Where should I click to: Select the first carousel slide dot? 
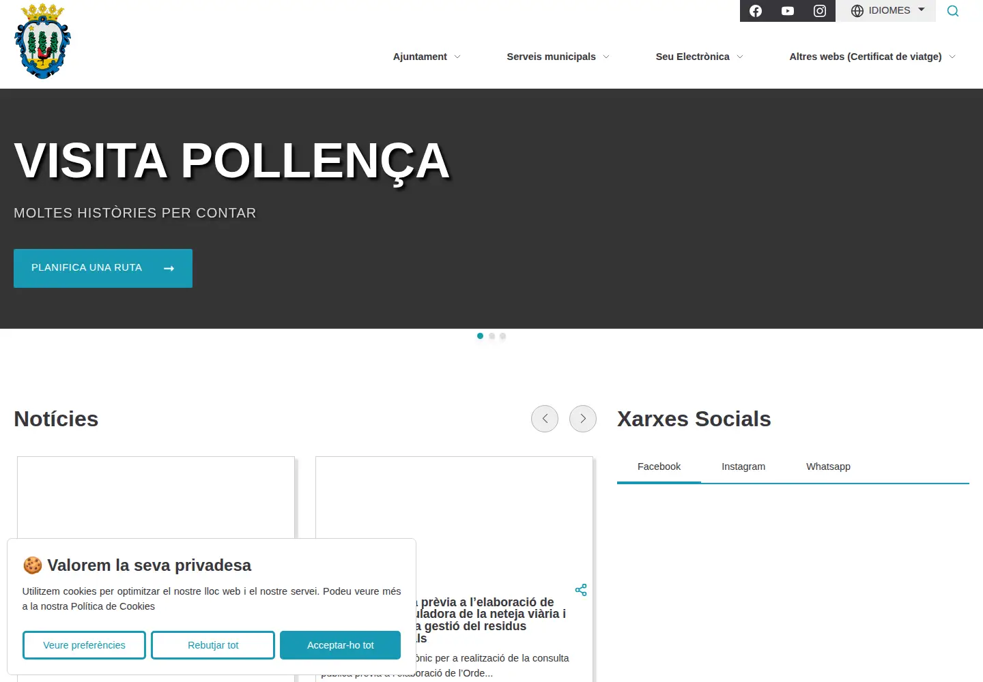(x=480, y=336)
